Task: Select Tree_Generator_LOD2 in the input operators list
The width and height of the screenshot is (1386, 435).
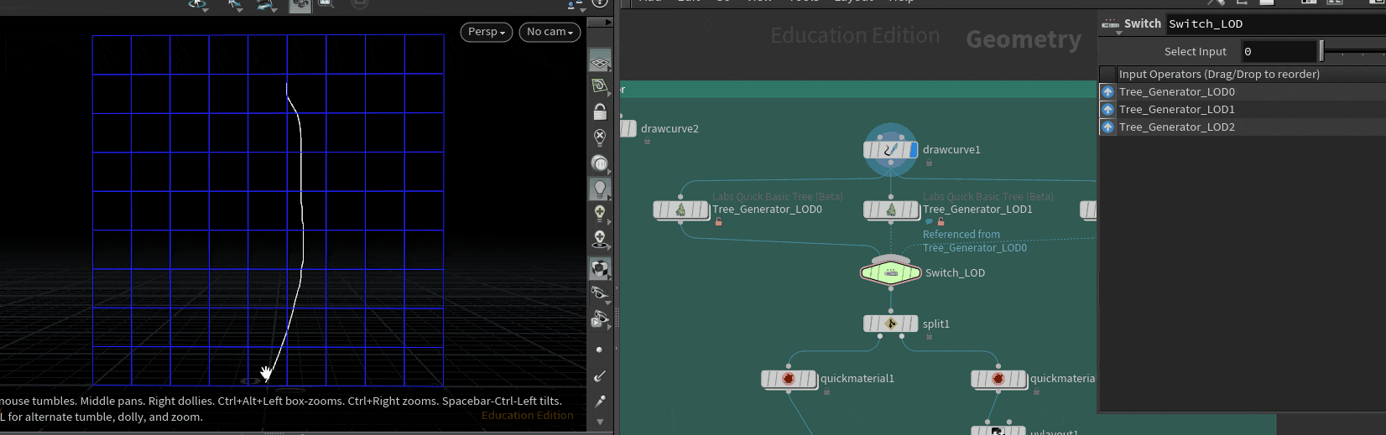Action: point(1250,127)
